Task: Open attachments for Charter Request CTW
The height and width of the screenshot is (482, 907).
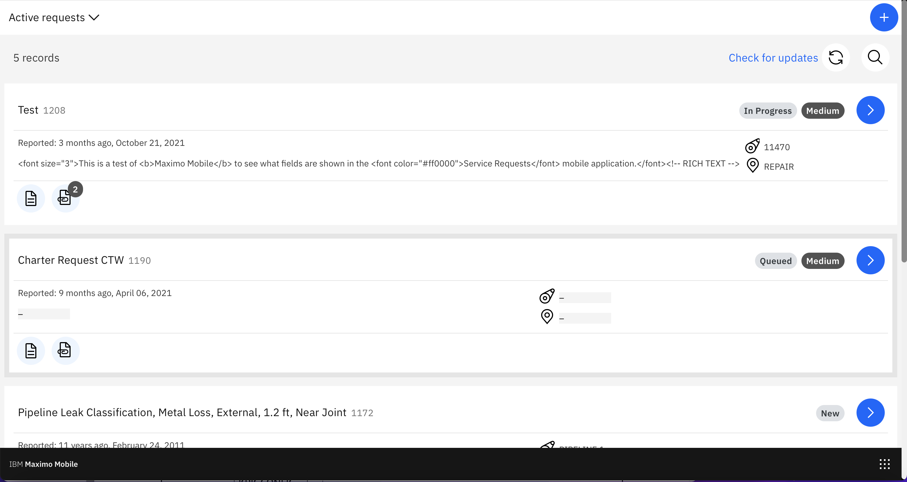Action: (65, 351)
